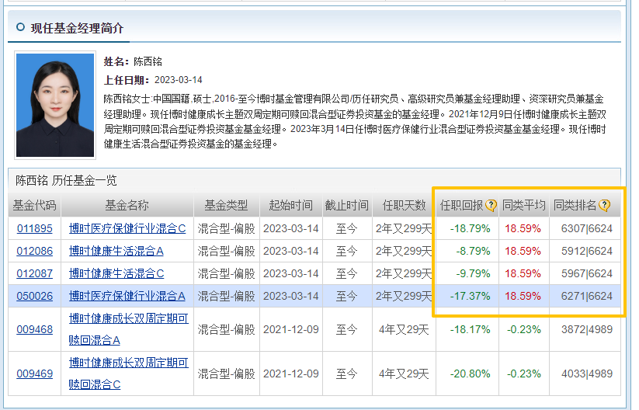Click the -17.37% return value
The width and height of the screenshot is (639, 410).
click(471, 297)
